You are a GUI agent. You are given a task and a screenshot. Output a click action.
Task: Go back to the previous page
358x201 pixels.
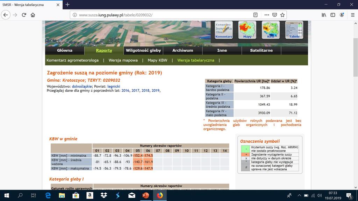[x=6, y=15]
